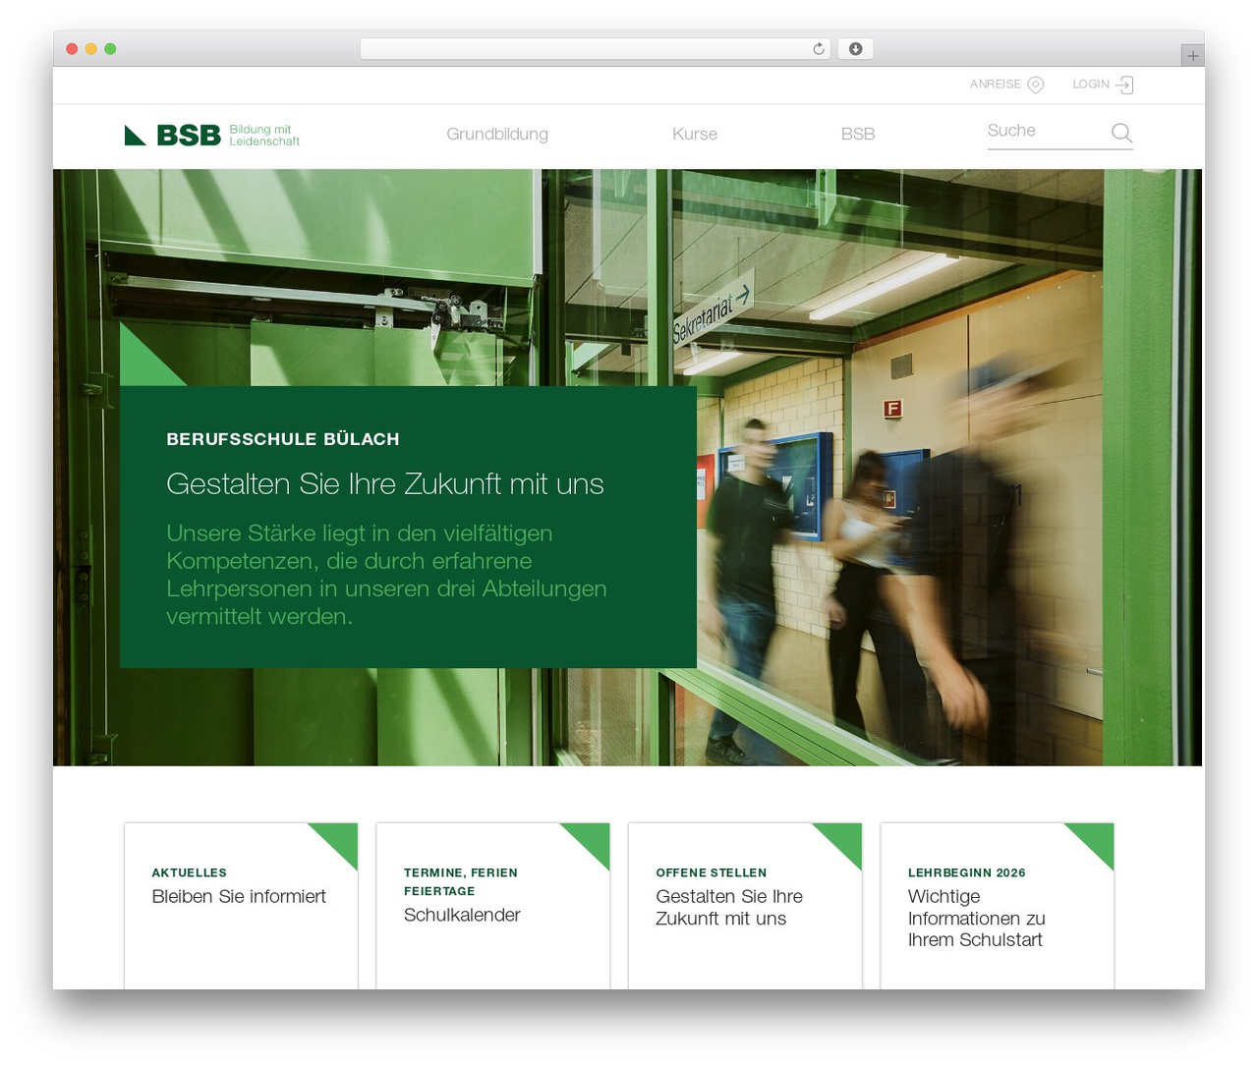1258x1065 pixels.
Task: Click the BSB logo
Action: 212,135
